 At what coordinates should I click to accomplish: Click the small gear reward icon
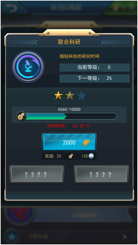[x=71, y=156]
